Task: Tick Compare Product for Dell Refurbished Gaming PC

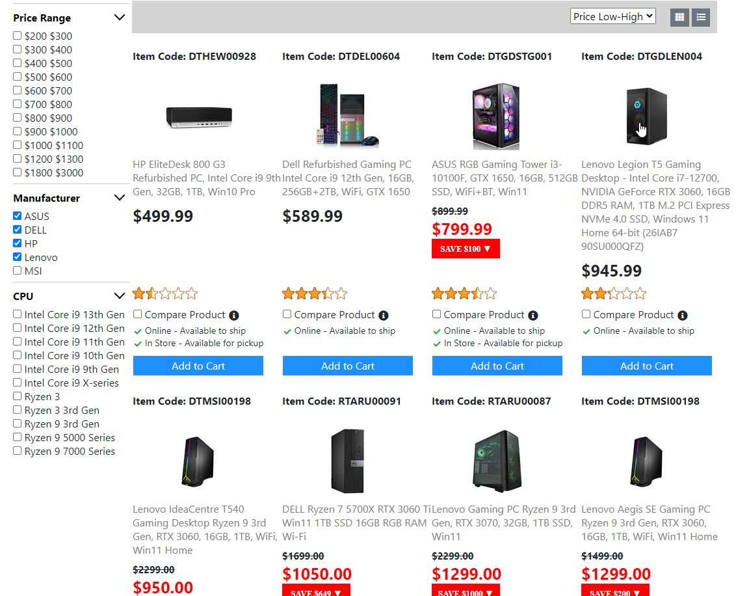Action: pos(287,314)
